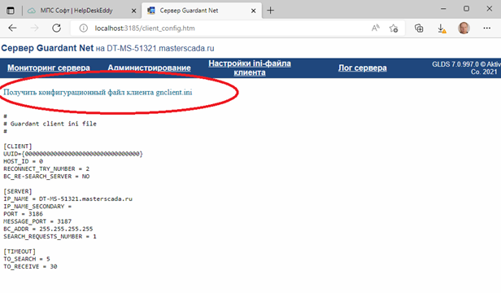Open the tab actions menu icon
501x293 pixels.
click(11, 11)
